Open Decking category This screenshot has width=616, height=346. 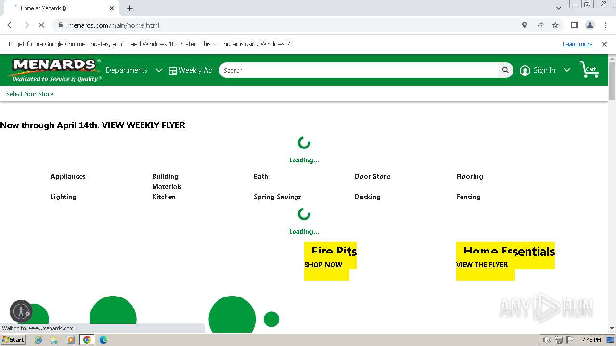click(368, 197)
